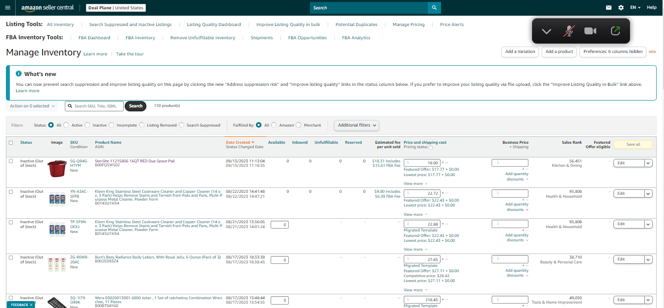Select the Listing Removed status filter
The width and height of the screenshot is (664, 308).
coord(142,125)
